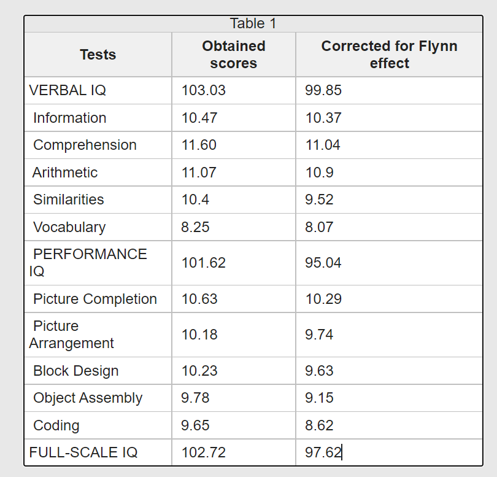Screen dimensions: 497x477
Task: Click the Information row label
Action: coord(69,118)
